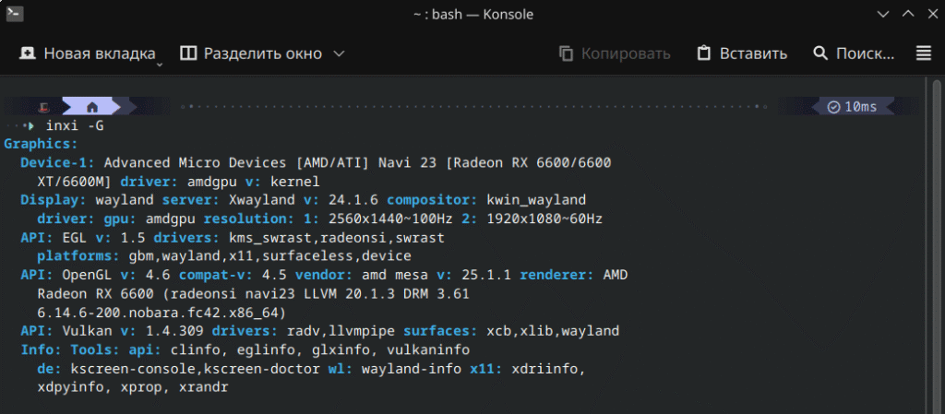
Task: Click 'clinfo, eglinfo, glxinfo, vulkaninfo' tools text
Action: click(320, 349)
